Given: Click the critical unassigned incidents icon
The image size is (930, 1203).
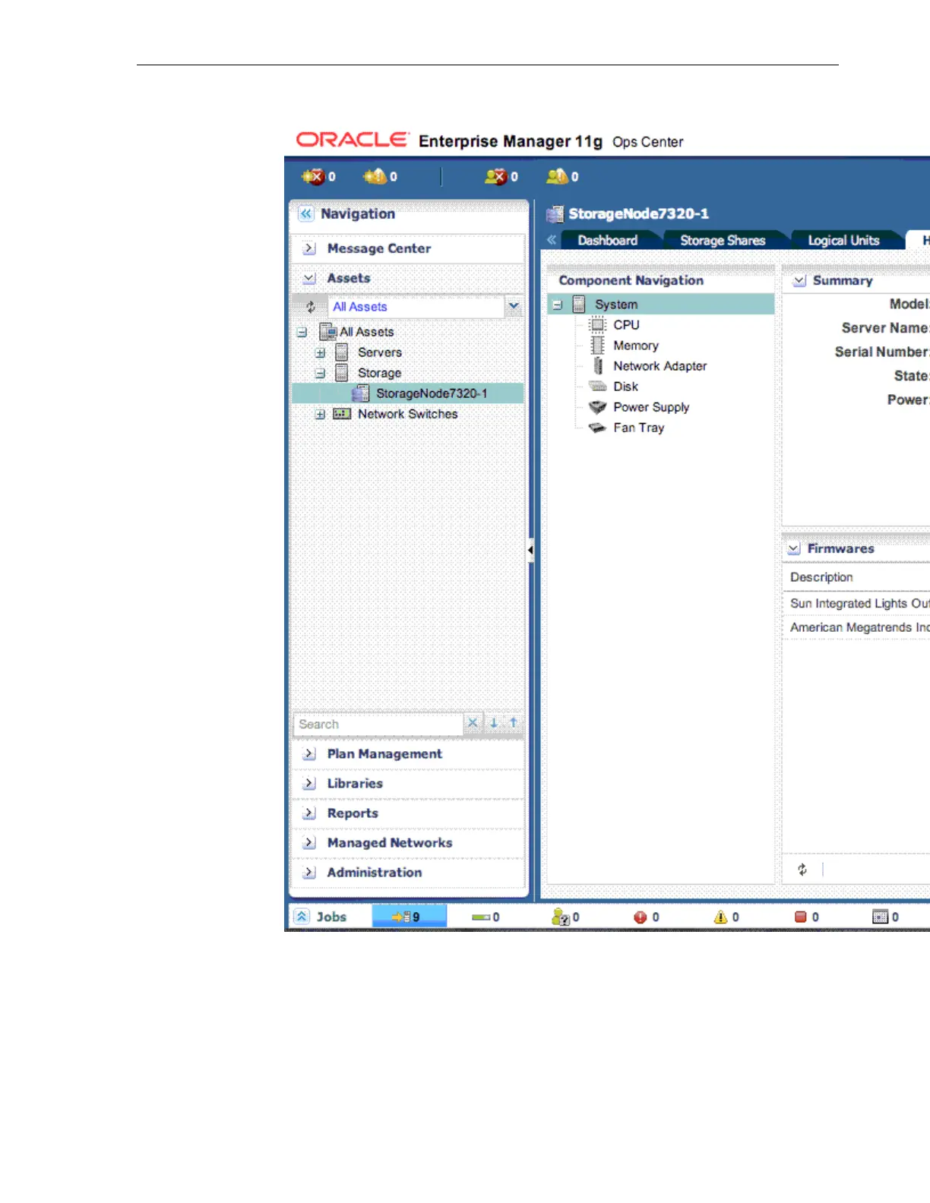Looking at the screenshot, I should (313, 176).
